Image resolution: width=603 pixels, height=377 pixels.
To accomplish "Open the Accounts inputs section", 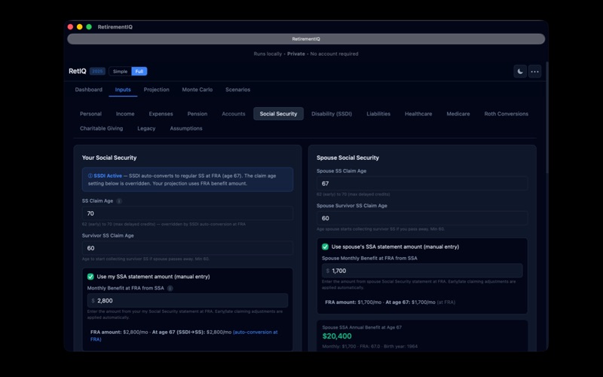I will pyautogui.click(x=234, y=114).
